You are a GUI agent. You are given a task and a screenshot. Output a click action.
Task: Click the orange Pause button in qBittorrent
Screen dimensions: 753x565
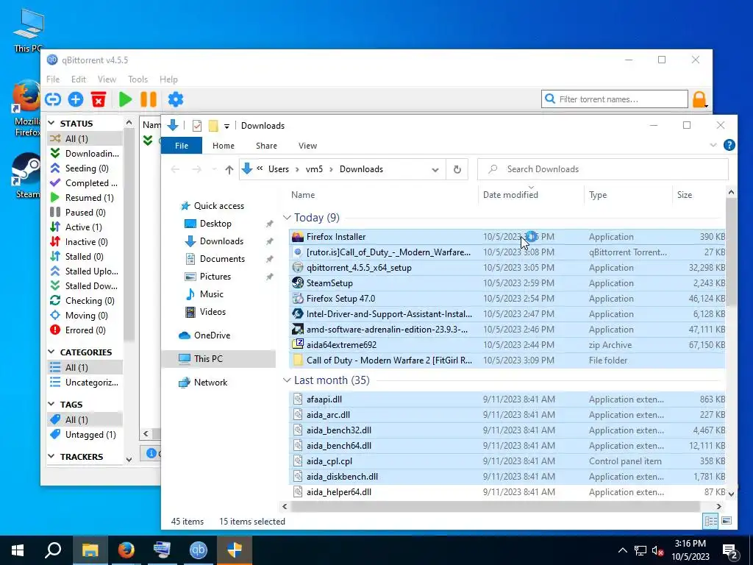(x=149, y=99)
